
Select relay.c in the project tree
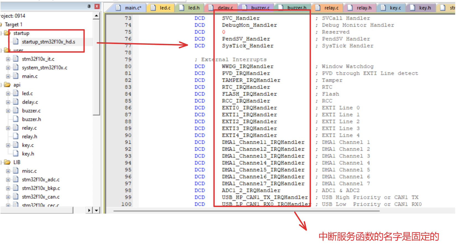coord(29,128)
